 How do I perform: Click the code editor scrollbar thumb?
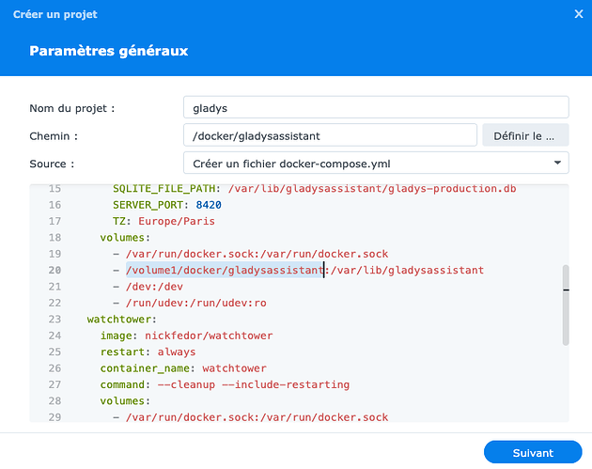coord(565,305)
